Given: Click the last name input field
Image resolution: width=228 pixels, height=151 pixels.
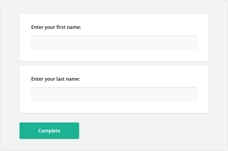Looking at the screenshot, I should coord(114,94).
